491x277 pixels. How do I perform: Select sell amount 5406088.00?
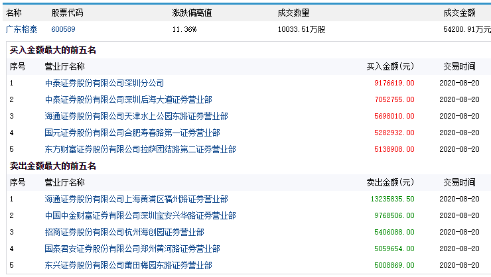coord(394,232)
